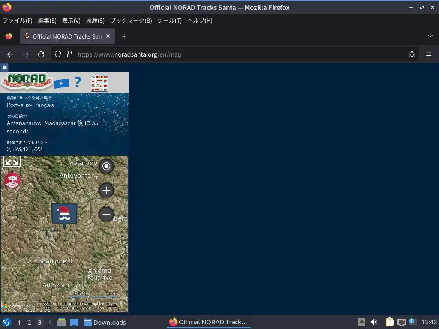
Task: Open the clipboard manager tray icon
Action: point(390,322)
